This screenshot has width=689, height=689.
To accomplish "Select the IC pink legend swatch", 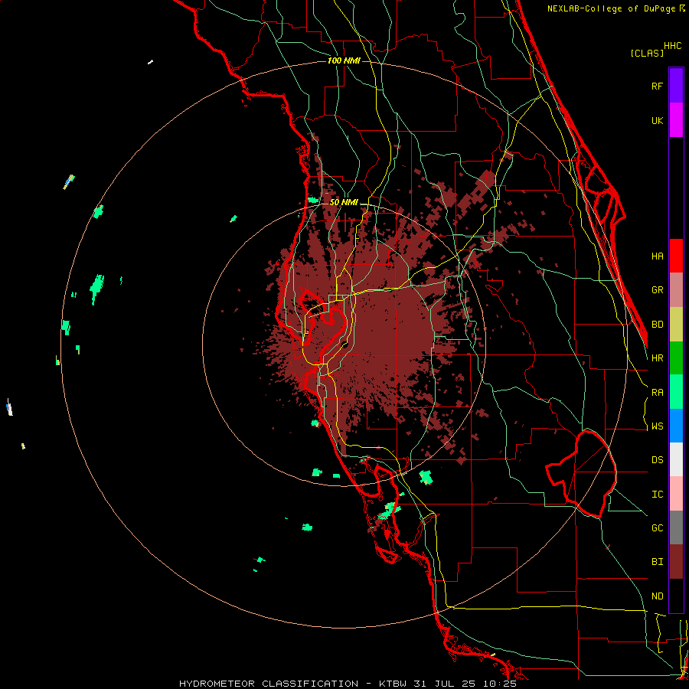I will click(x=676, y=494).
